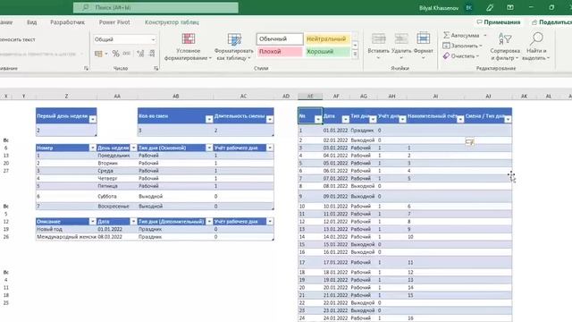
Task: Apply the 'Хороший' cell style
Action: [327, 52]
